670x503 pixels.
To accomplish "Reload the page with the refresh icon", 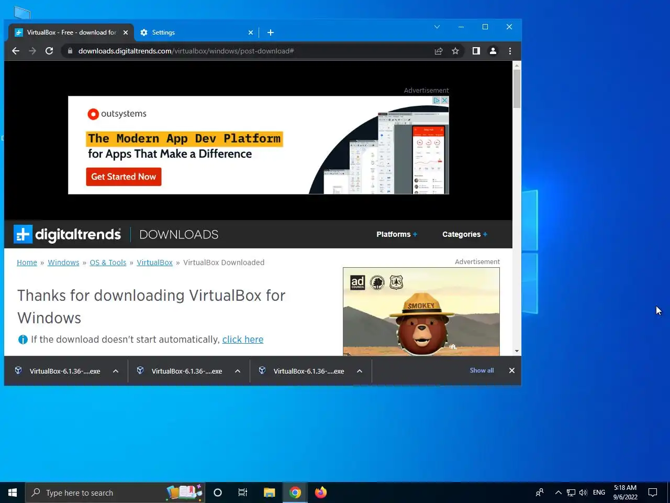I will coord(49,51).
